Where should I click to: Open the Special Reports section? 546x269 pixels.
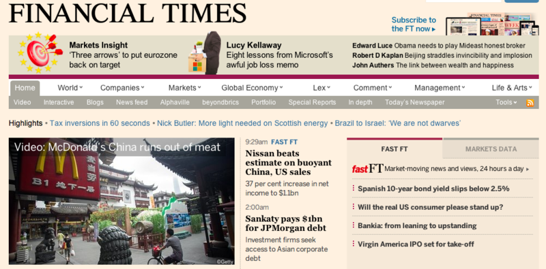pyautogui.click(x=312, y=103)
